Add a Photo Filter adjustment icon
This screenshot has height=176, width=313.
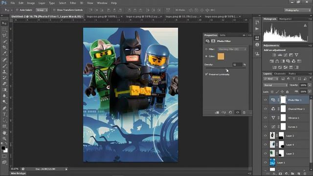(x=288, y=61)
